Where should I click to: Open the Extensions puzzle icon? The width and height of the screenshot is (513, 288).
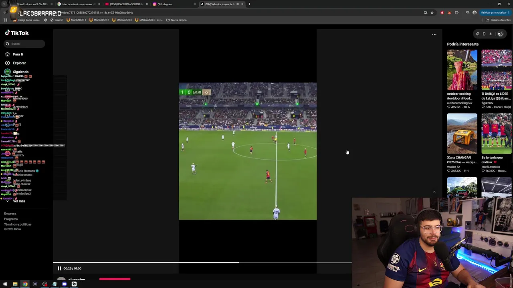(456, 12)
